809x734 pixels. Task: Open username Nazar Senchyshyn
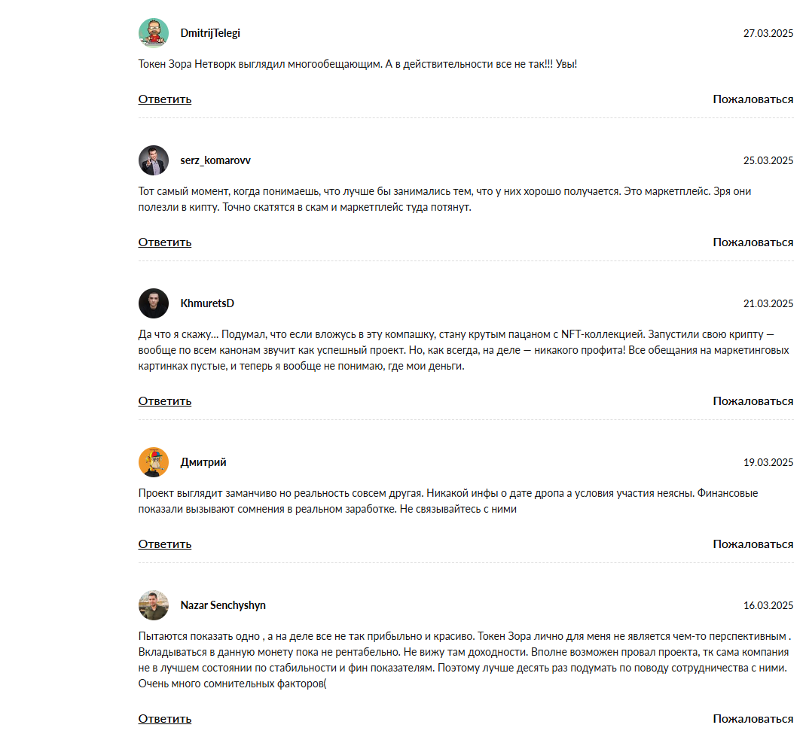pyautogui.click(x=223, y=605)
